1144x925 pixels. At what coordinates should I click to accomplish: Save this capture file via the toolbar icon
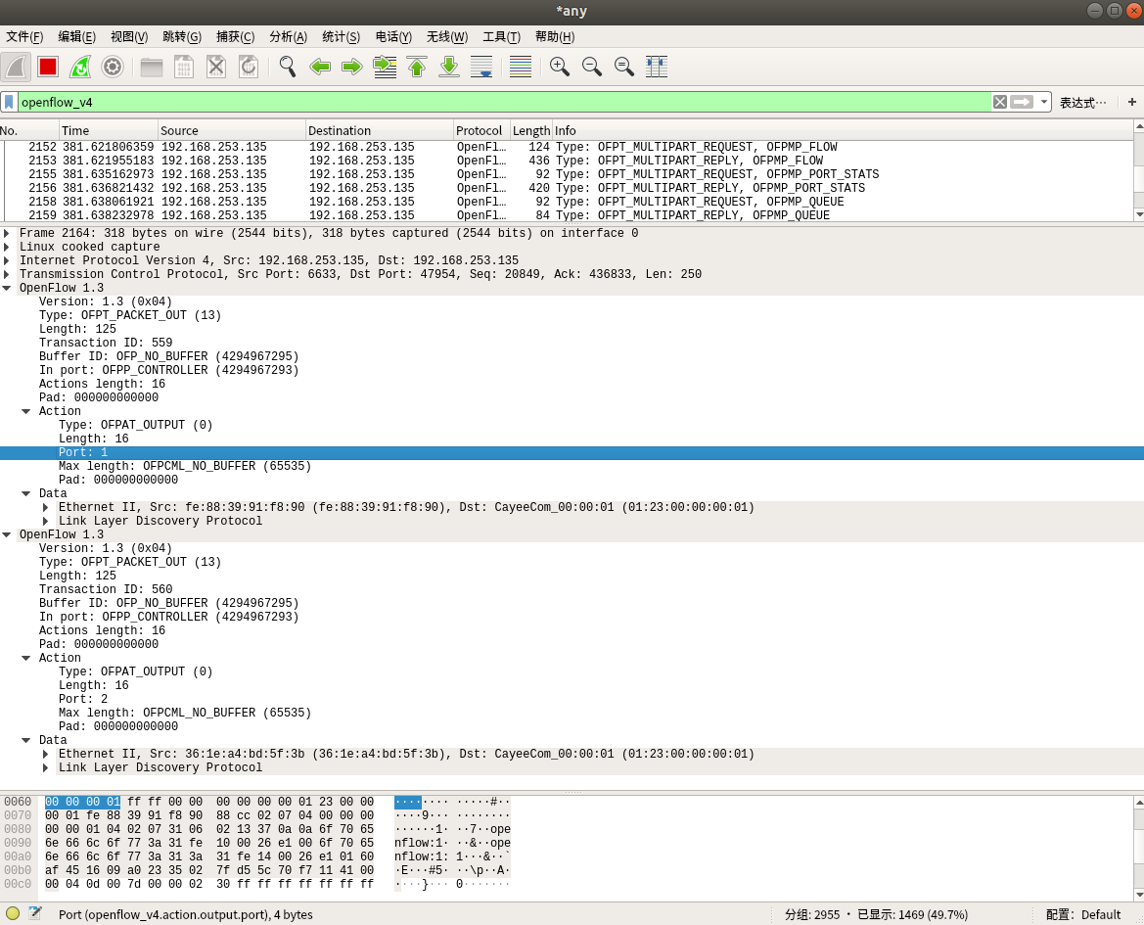[x=184, y=68]
